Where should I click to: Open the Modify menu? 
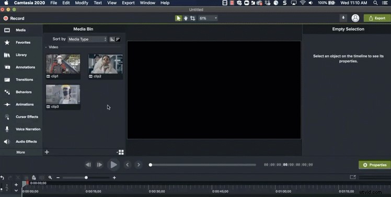pyautogui.click(x=82, y=3)
